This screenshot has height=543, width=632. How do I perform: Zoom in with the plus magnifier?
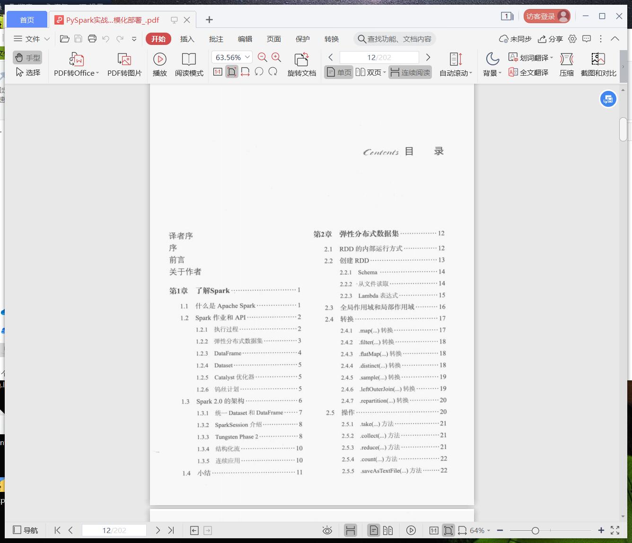point(276,57)
